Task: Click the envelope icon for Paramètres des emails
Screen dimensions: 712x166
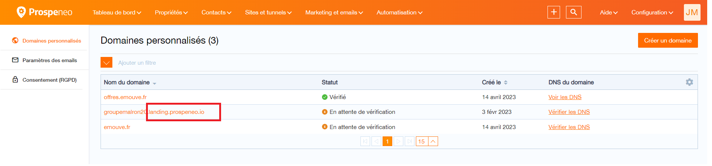Action: pos(15,60)
